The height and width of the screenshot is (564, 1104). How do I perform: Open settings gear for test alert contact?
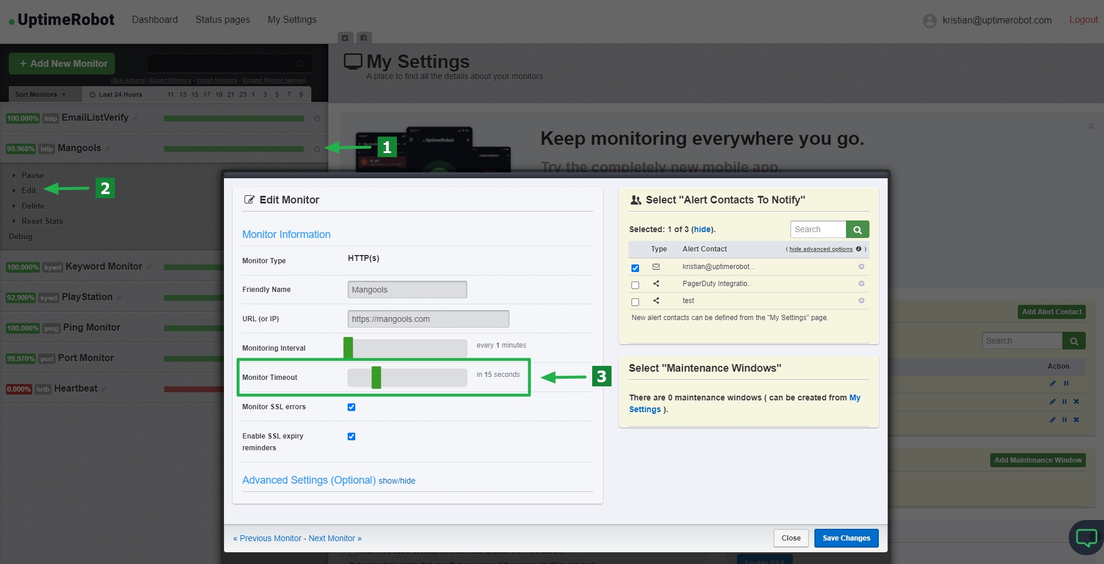click(x=861, y=301)
